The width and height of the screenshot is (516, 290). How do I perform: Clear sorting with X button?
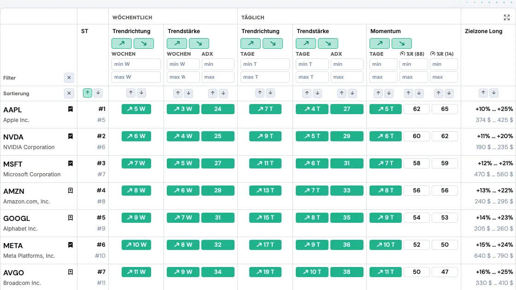[x=69, y=93]
